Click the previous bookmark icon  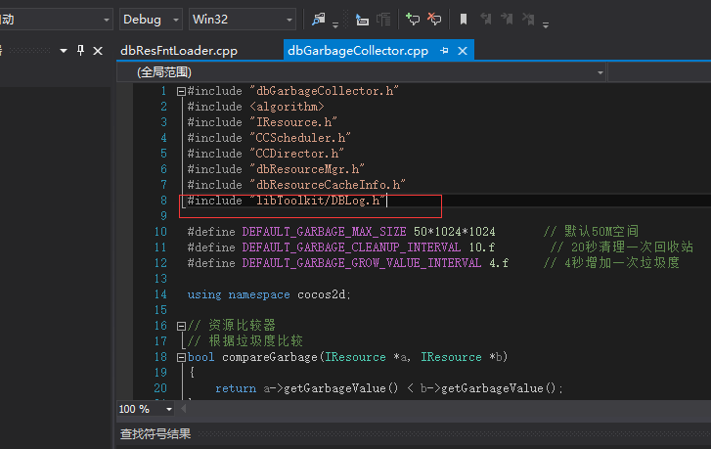pyautogui.click(x=486, y=19)
